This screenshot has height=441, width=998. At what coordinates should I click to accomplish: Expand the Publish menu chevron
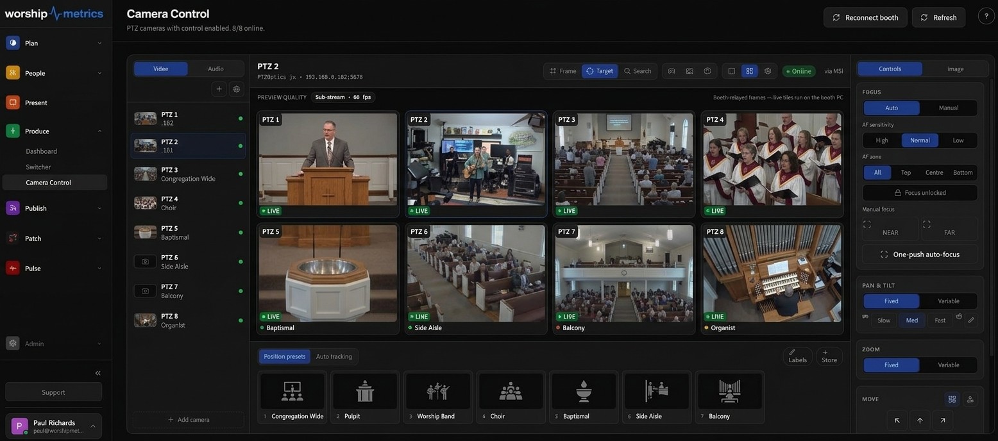pyautogui.click(x=99, y=208)
